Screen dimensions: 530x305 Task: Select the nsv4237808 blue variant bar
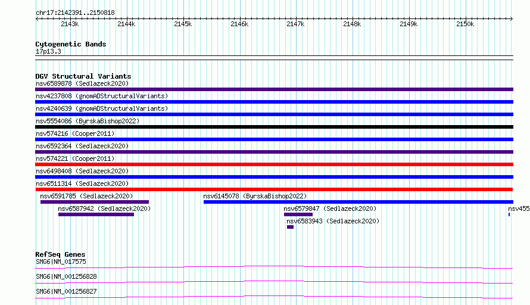click(274, 102)
